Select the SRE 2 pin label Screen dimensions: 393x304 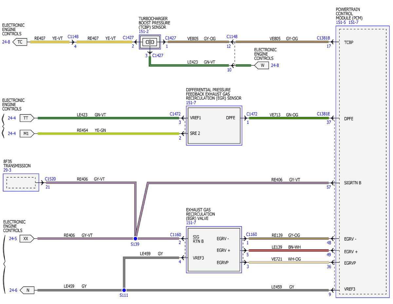click(x=196, y=133)
